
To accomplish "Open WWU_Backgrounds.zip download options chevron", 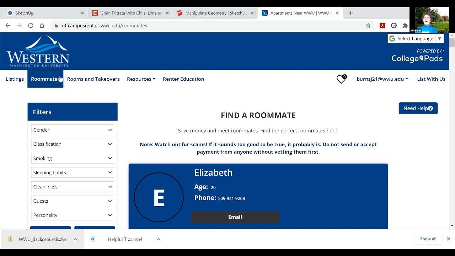I will 76,239.
